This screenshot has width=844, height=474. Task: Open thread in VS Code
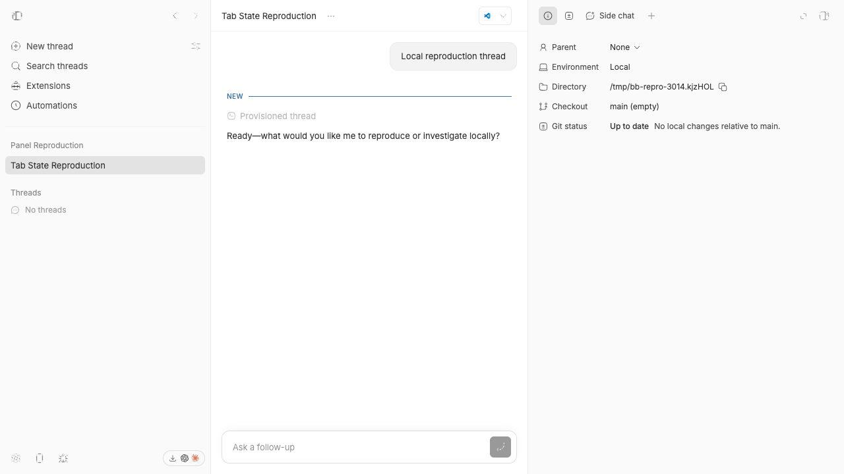tap(487, 16)
